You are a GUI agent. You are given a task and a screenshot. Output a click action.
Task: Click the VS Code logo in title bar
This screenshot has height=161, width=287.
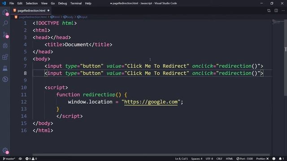tap(4, 3)
